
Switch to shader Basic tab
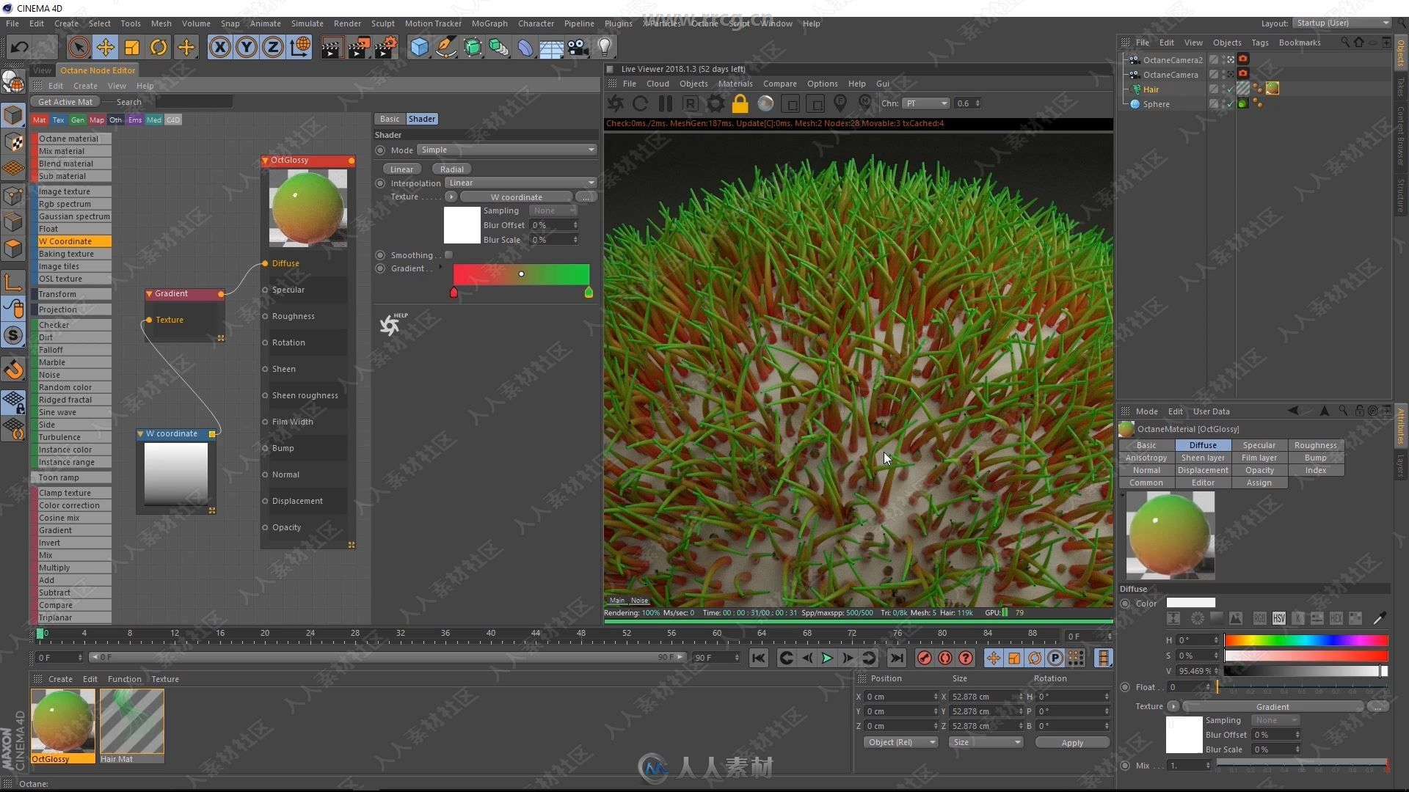(390, 119)
